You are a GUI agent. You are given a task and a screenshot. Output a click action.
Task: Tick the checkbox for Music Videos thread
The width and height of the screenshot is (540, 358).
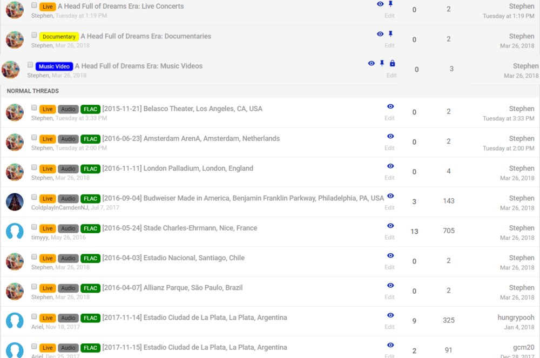(x=30, y=65)
